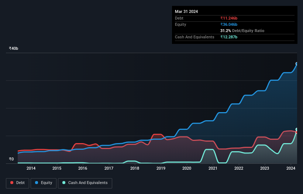The width and height of the screenshot is (303, 194).
Task: Click the 2024 x-axis label
Action: click(x=291, y=168)
